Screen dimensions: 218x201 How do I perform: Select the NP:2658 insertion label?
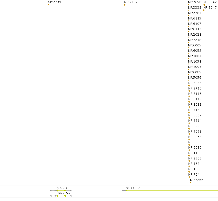195,2
